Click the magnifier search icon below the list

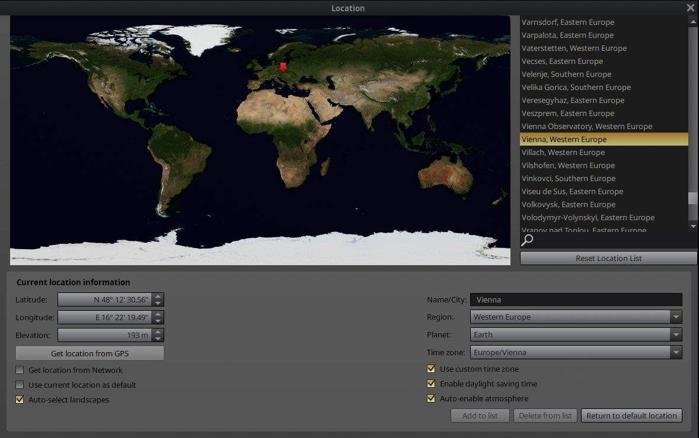tap(526, 240)
